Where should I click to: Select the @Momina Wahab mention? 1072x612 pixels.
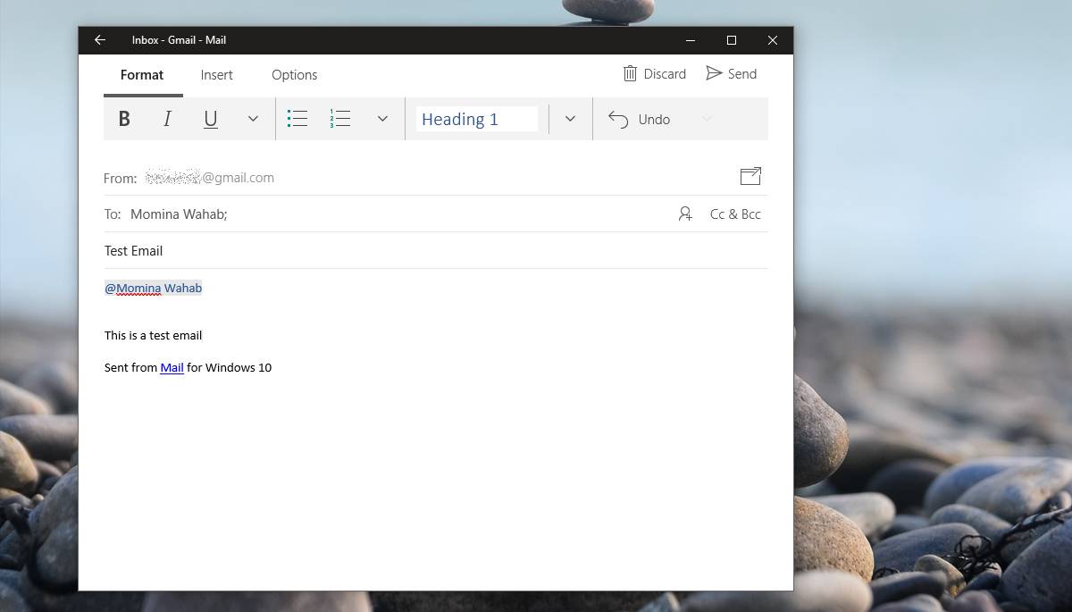[x=153, y=287]
